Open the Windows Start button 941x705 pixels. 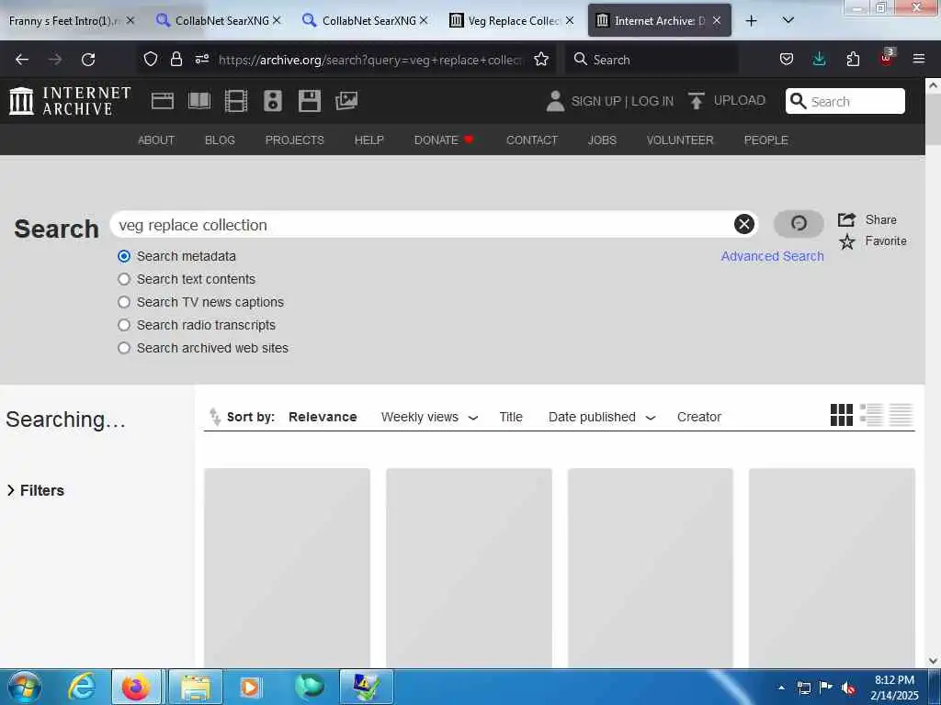(x=25, y=687)
